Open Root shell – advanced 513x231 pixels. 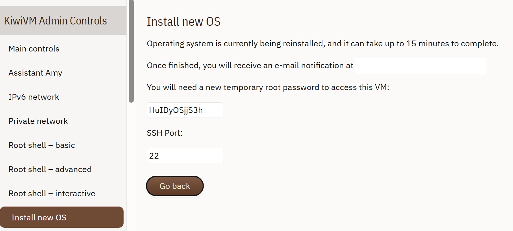pyautogui.click(x=50, y=170)
